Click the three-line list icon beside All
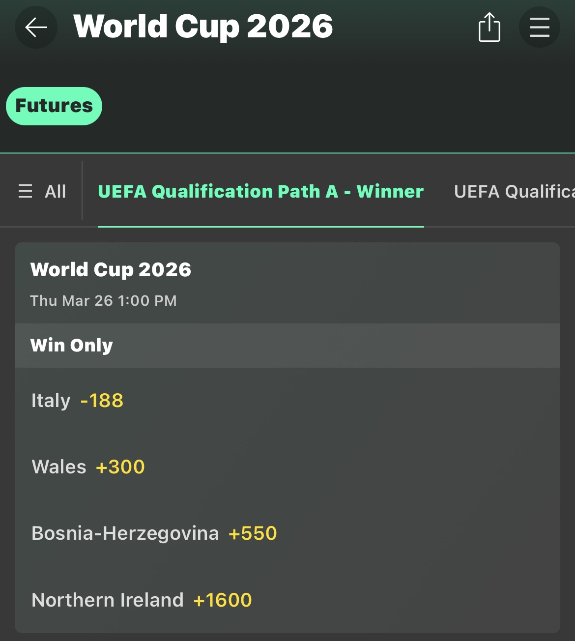575x641 pixels. tap(26, 191)
